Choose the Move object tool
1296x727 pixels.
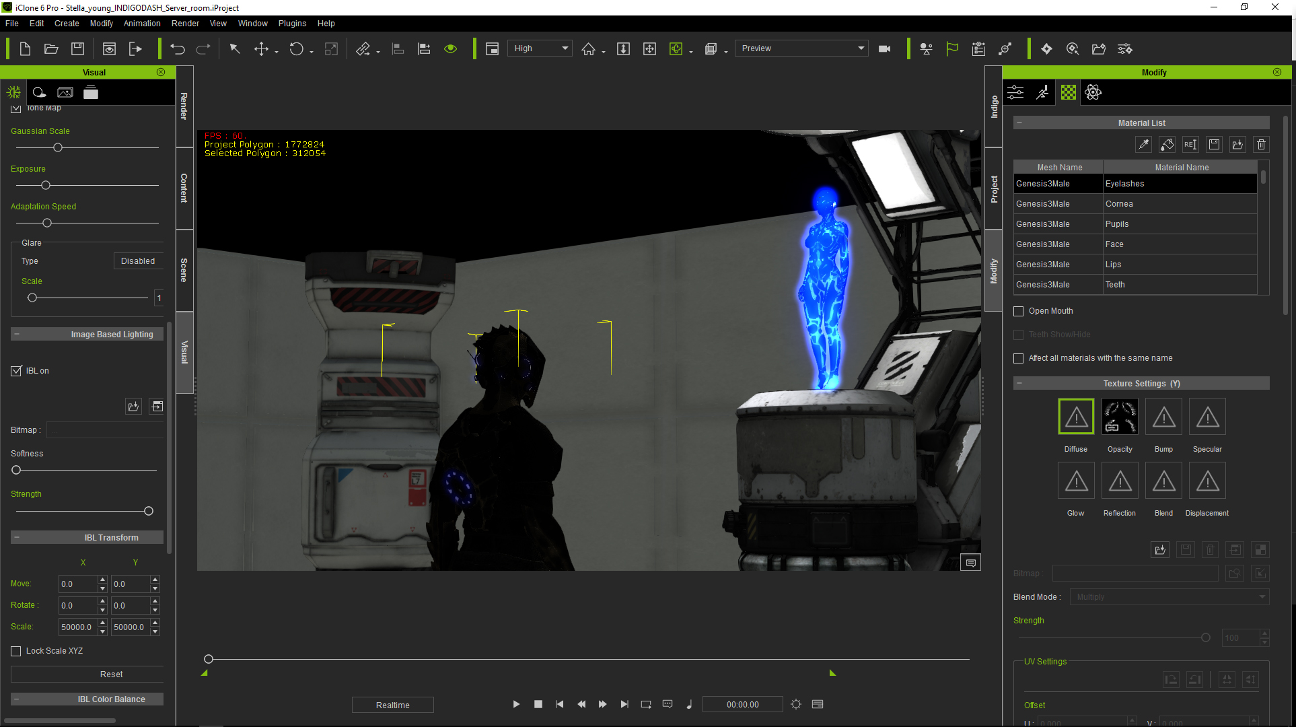point(261,48)
